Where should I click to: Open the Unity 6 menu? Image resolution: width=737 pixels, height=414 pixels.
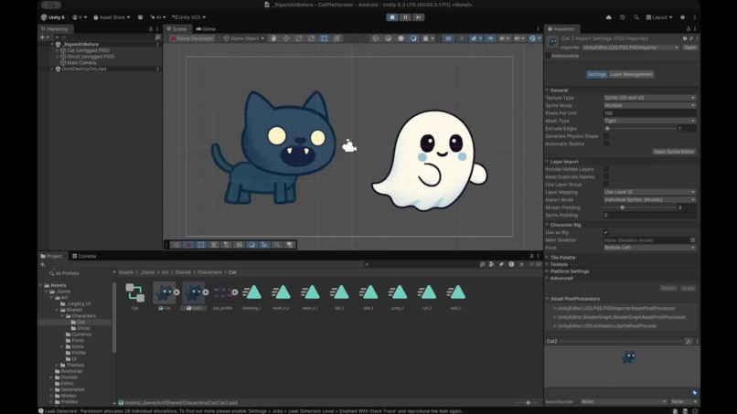(53, 17)
